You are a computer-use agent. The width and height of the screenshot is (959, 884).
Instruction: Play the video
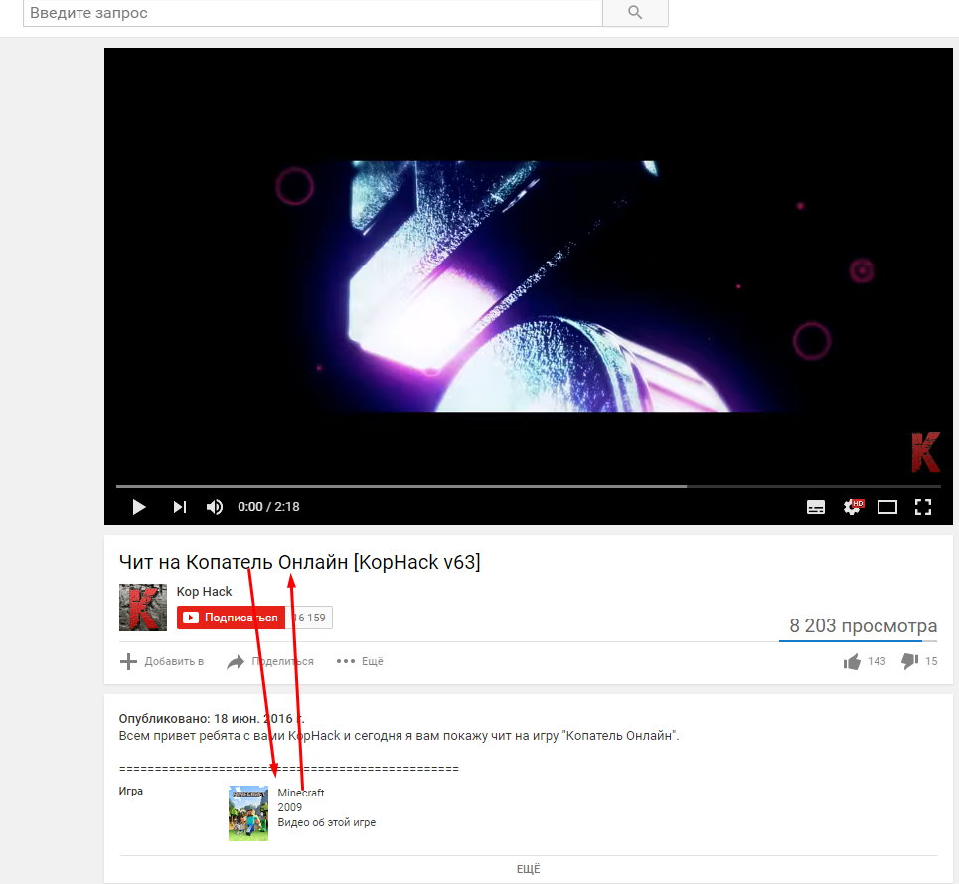[x=139, y=507]
